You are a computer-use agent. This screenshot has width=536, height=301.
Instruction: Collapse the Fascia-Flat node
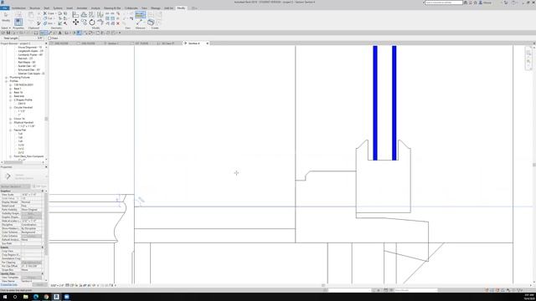(x=11, y=130)
